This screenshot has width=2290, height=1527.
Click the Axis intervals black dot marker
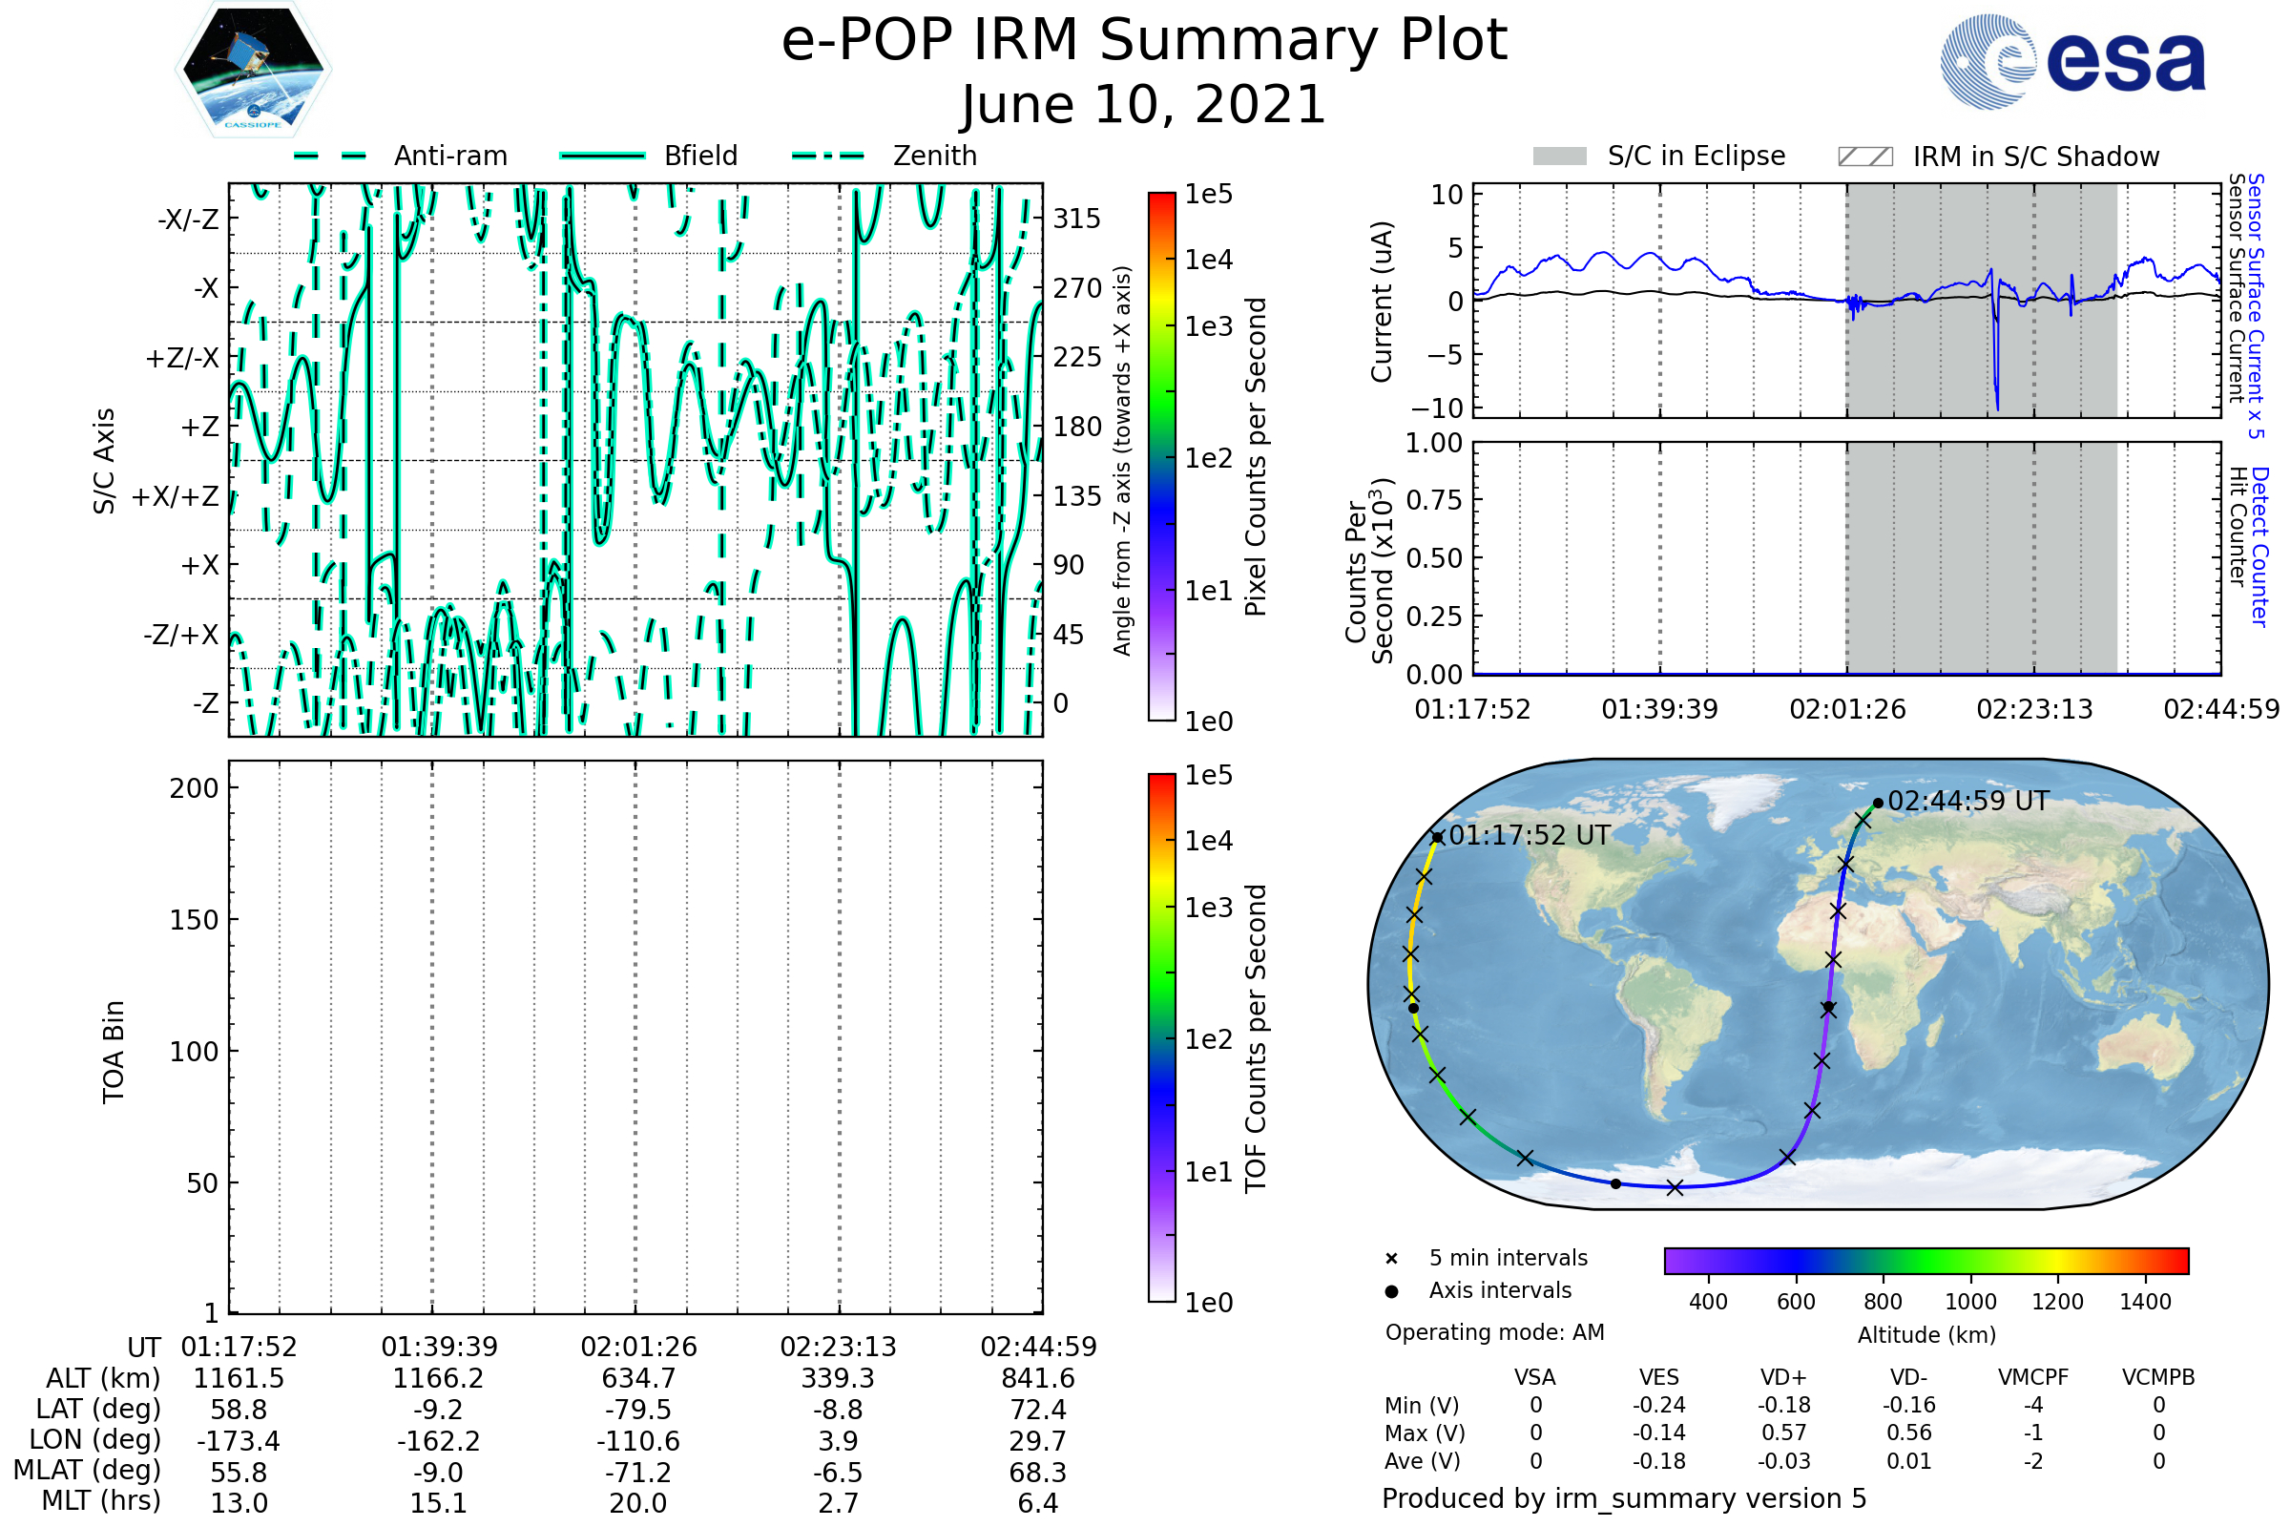[x=1391, y=1291]
